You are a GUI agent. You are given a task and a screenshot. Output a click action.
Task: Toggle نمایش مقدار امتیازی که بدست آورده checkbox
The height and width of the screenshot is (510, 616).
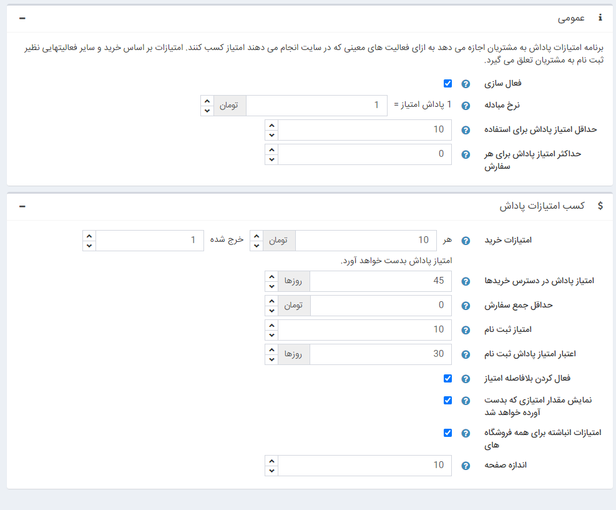click(x=447, y=400)
